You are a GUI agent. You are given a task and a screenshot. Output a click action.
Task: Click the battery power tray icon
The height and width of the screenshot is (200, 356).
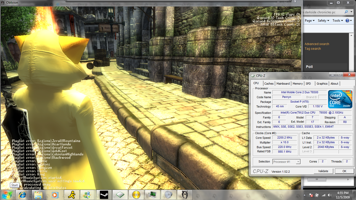tap(317, 195)
